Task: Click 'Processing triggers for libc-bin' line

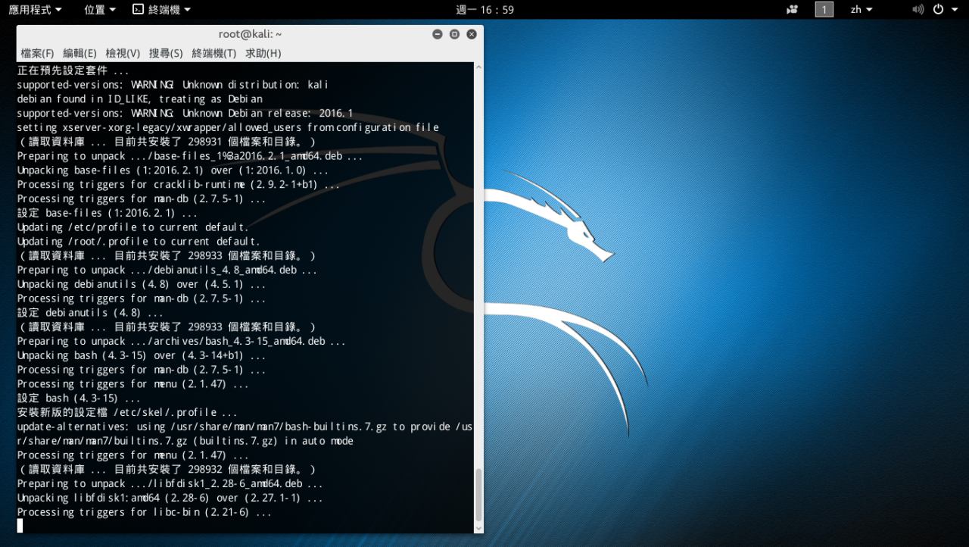Action: (145, 512)
